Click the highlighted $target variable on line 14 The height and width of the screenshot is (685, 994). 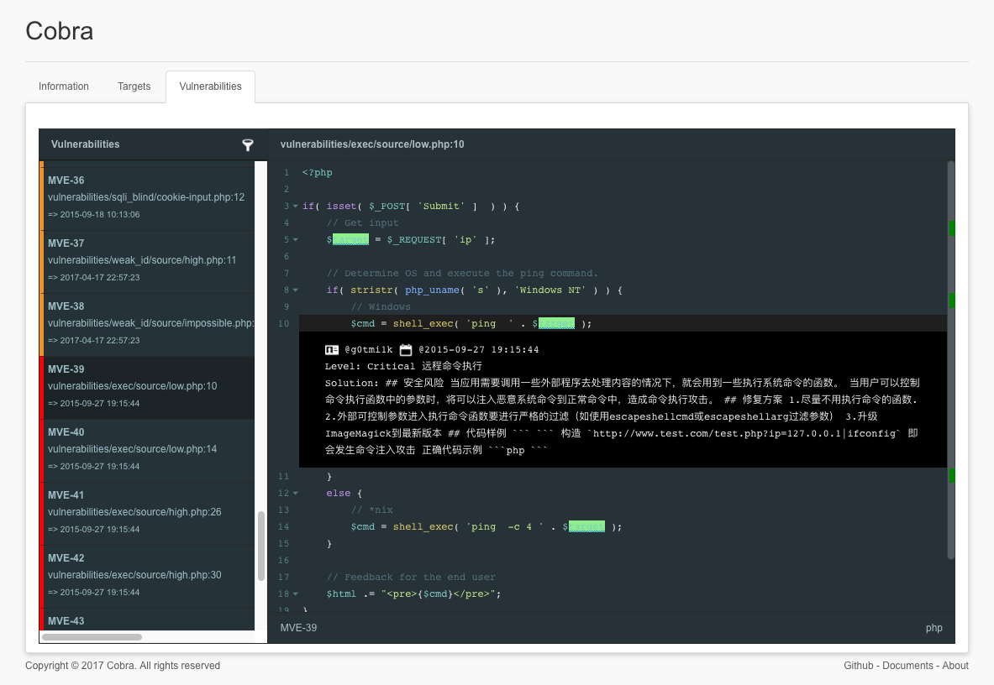[x=586, y=526]
